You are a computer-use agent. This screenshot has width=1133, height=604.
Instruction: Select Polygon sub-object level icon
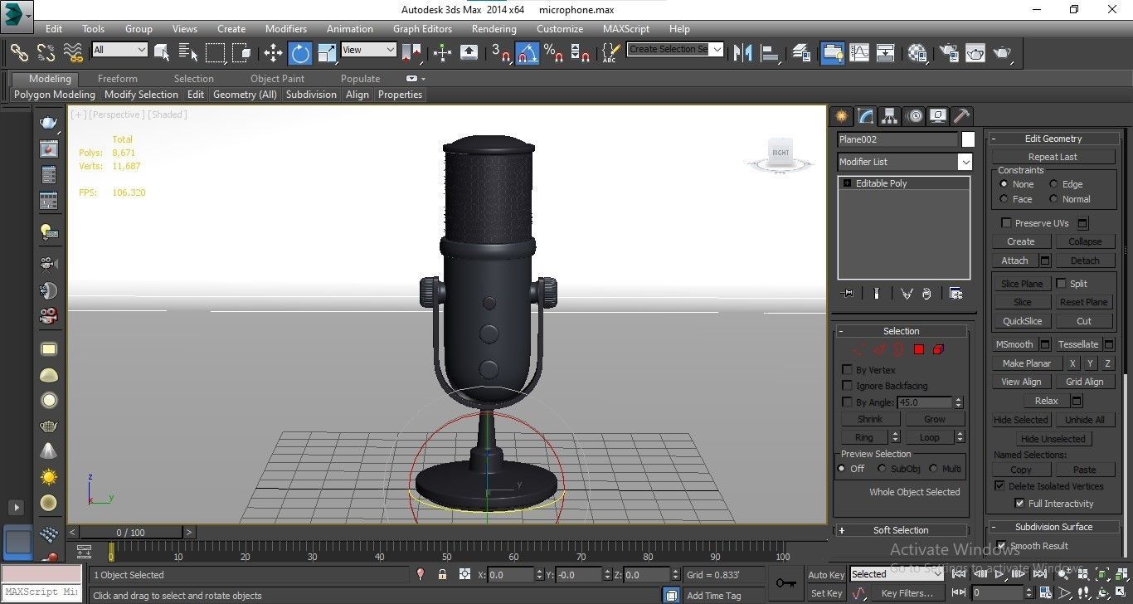pos(918,349)
